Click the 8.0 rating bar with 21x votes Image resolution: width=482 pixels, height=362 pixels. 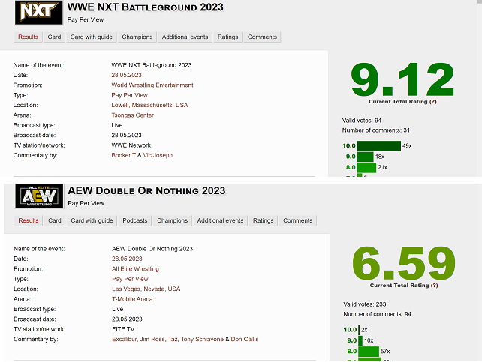click(366, 167)
